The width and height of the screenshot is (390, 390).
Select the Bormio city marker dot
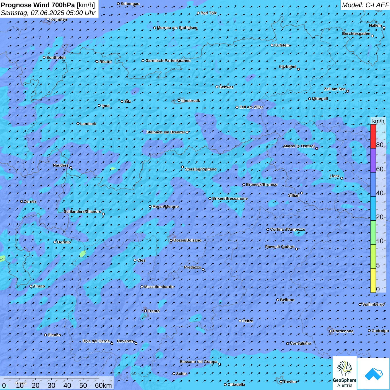tap(55, 242)
